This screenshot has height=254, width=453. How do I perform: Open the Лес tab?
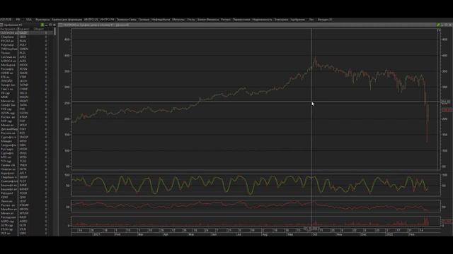coord(311,20)
